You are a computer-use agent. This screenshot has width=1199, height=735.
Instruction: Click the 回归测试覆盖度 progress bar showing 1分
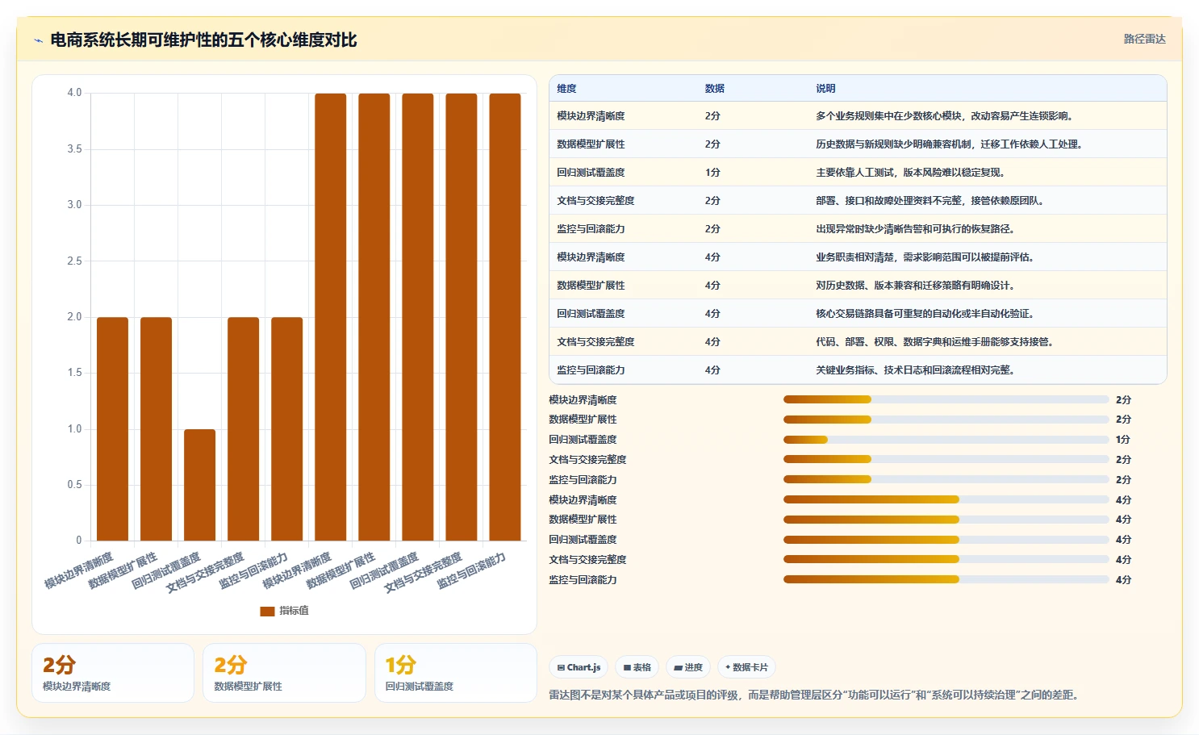(946, 440)
